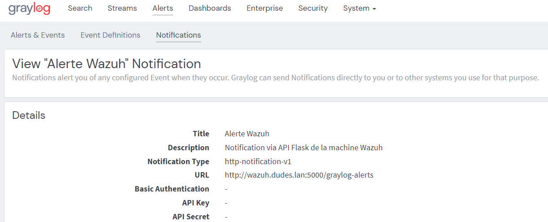Click the http-notification-v1 type value
Viewport: 548px width, 222px height.
[258, 161]
